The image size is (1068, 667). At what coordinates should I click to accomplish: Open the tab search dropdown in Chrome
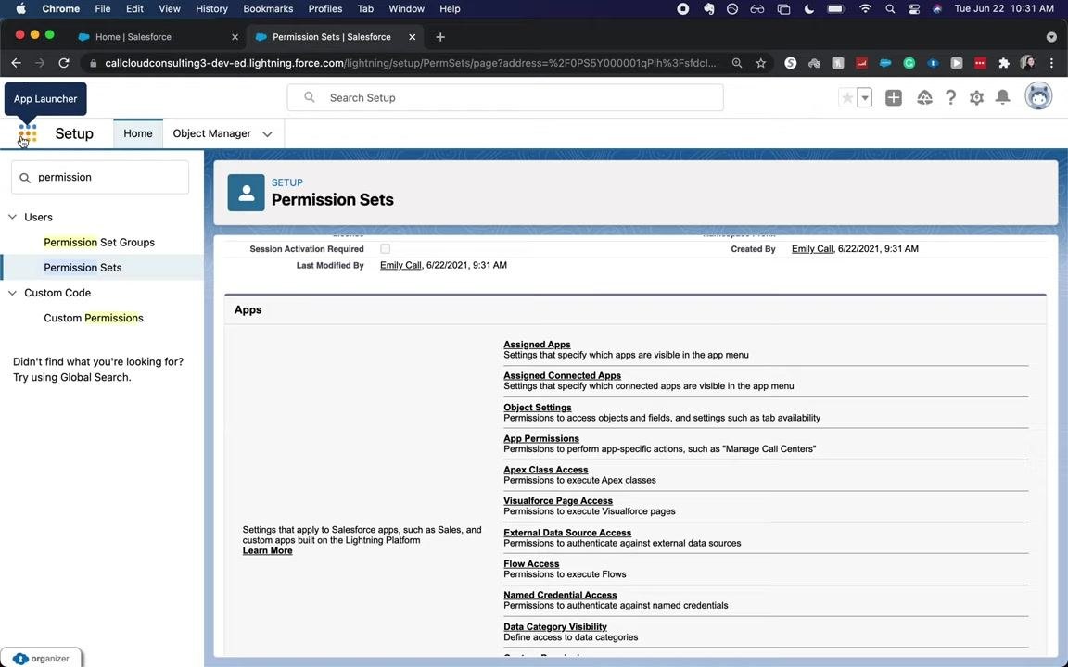pyautogui.click(x=1051, y=37)
